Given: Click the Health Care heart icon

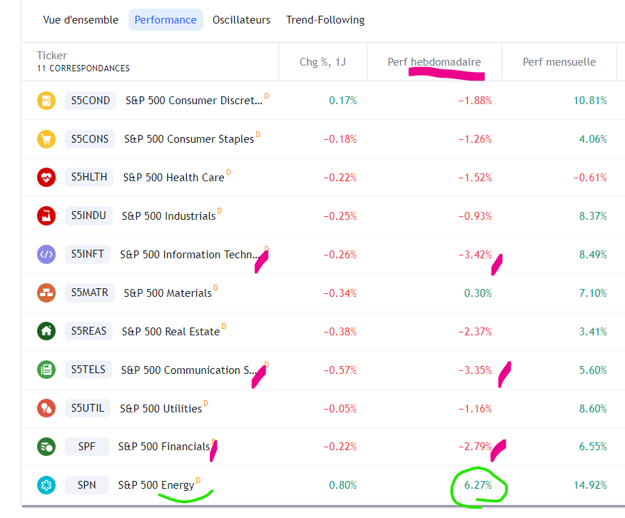Looking at the screenshot, I should click(46, 178).
